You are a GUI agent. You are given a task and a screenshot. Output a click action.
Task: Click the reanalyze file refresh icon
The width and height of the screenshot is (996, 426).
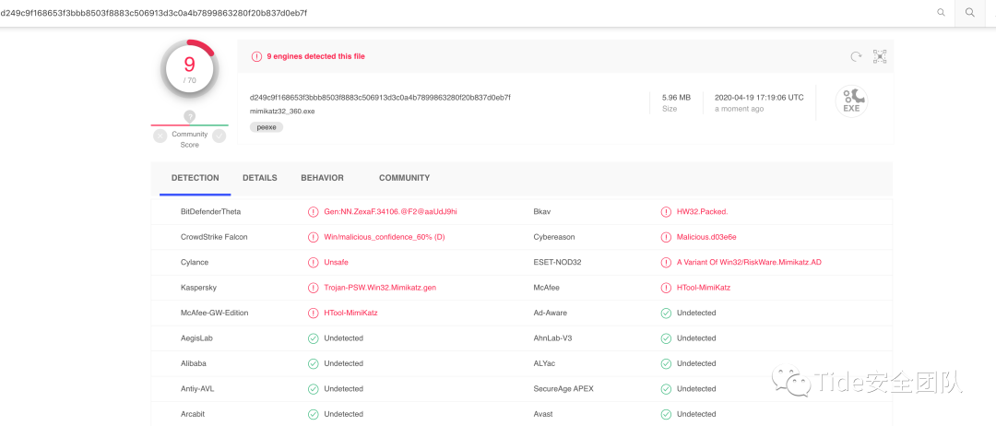click(856, 56)
